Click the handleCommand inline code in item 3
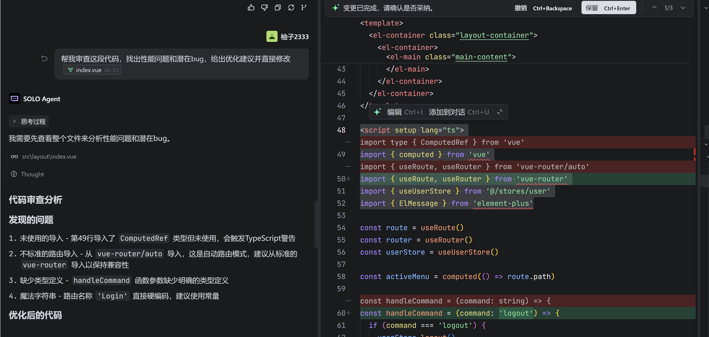This screenshot has height=337, width=709. click(102, 281)
